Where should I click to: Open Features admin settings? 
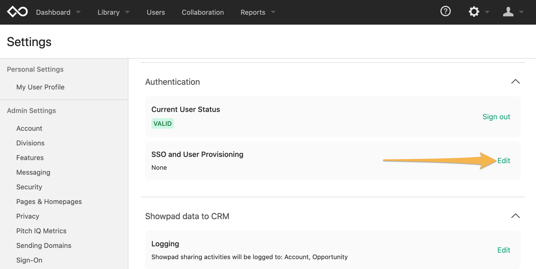pyautogui.click(x=30, y=158)
